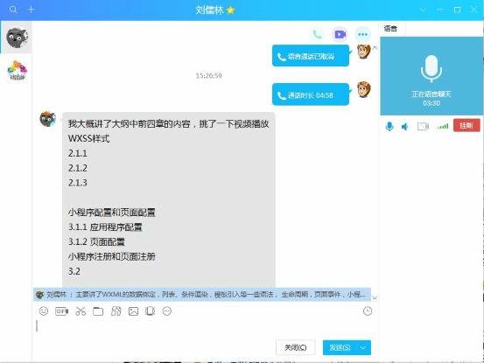484x363 pixels.
Task: Open message history clock icon
Action: coord(368,311)
